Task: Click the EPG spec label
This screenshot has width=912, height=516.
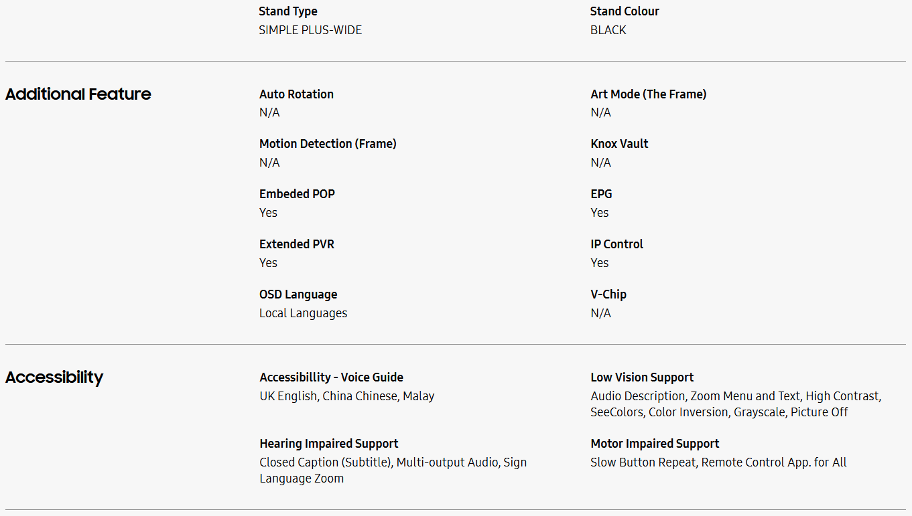Action: tap(601, 194)
